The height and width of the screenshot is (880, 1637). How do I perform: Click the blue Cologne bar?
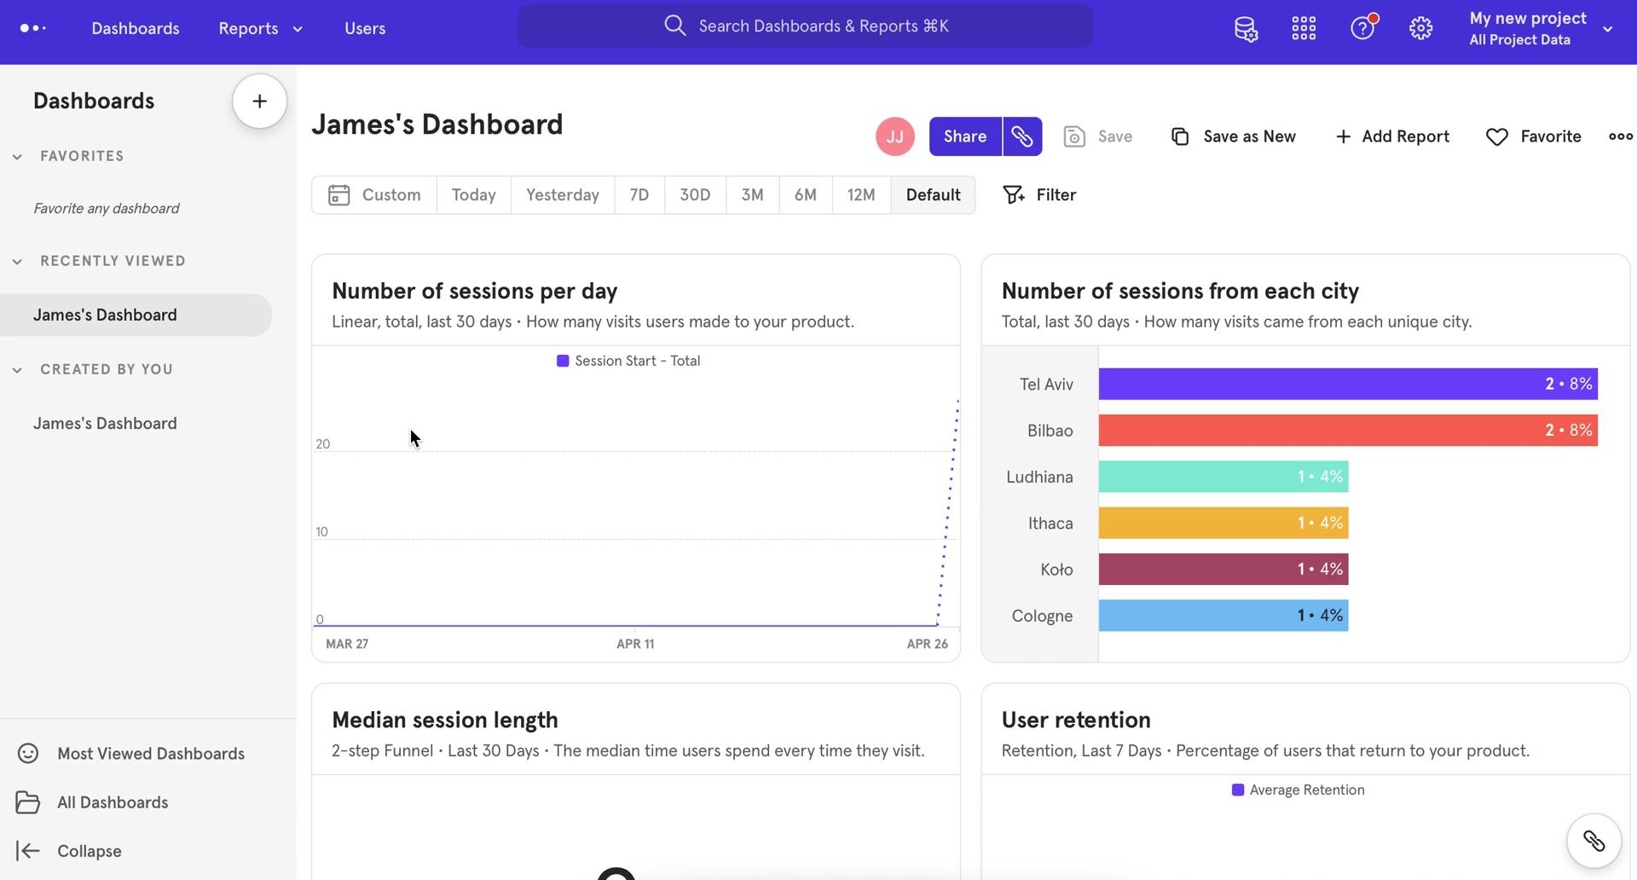(1223, 616)
